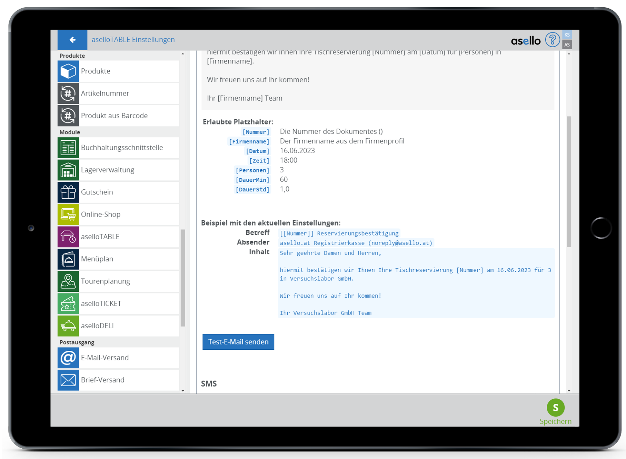Click the [Firmenname] placeholder tag
The image size is (626, 459).
[x=249, y=142]
